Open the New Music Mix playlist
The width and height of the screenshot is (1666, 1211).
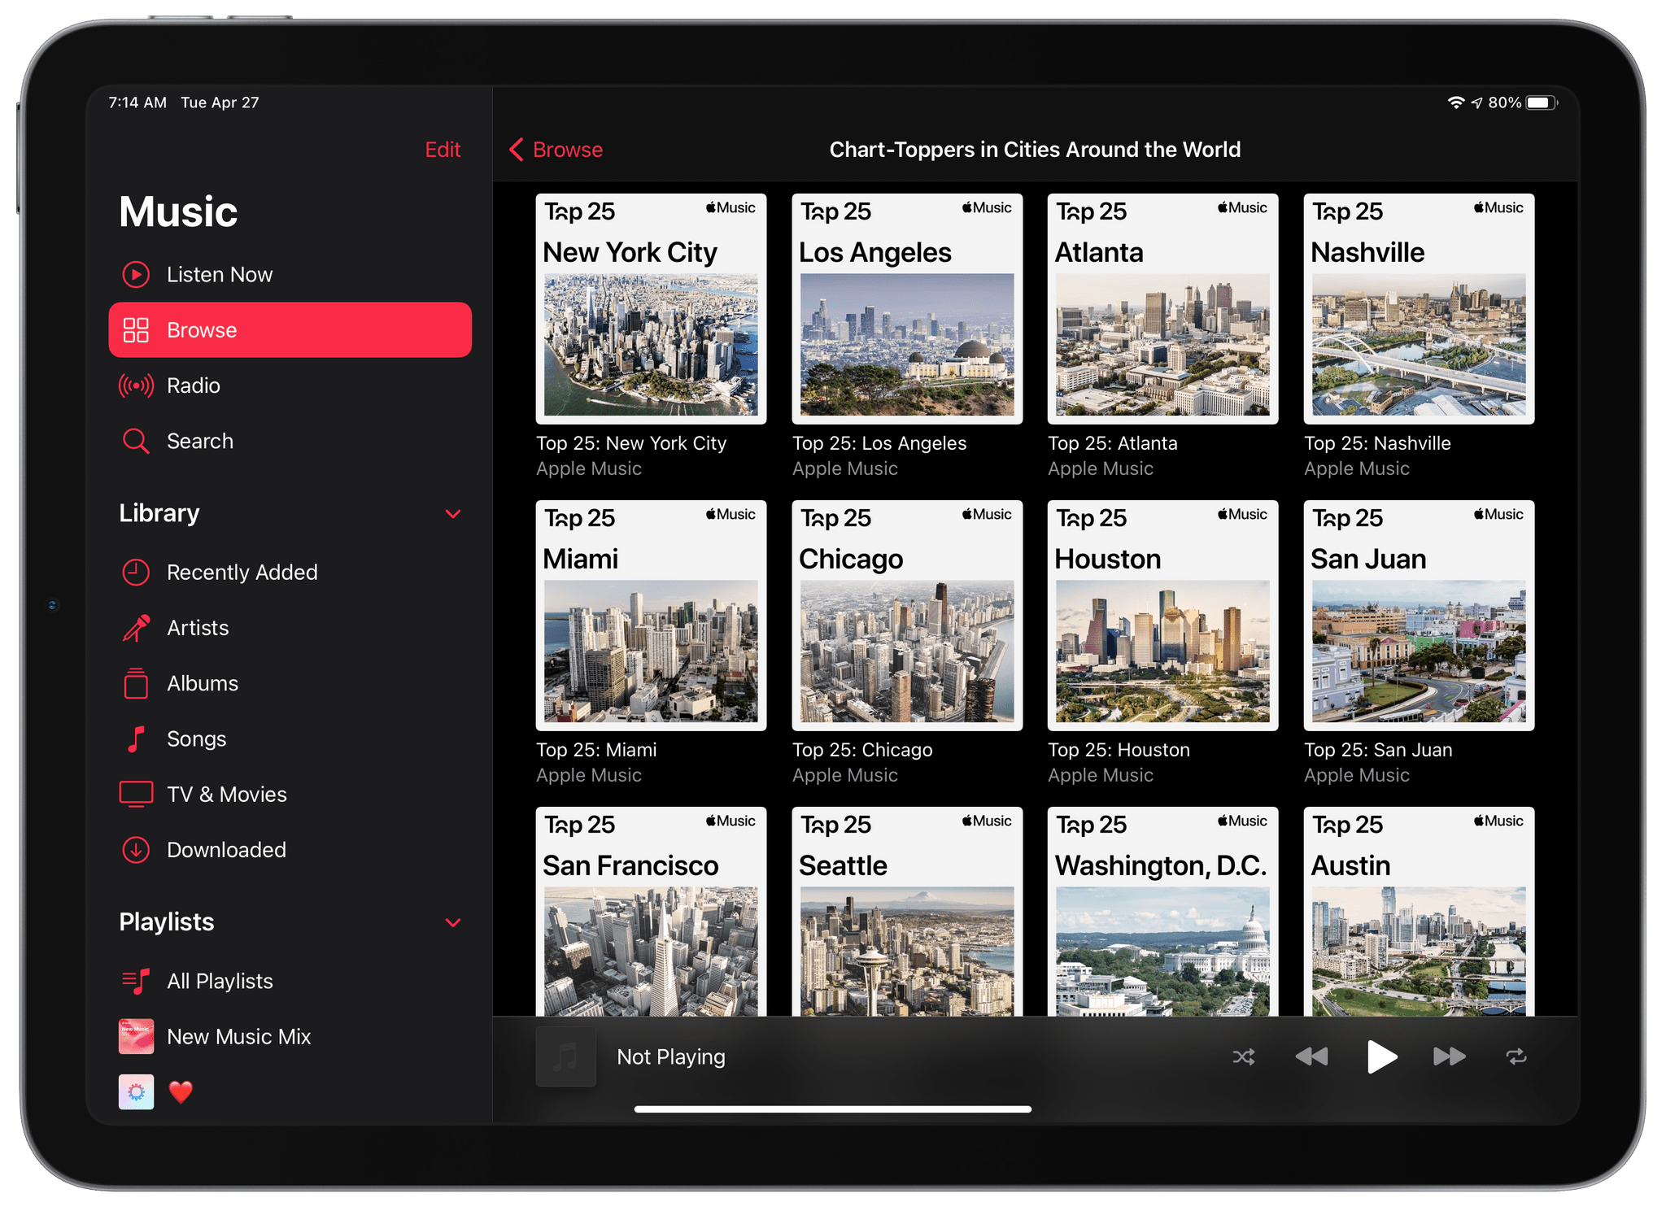tap(290, 1037)
